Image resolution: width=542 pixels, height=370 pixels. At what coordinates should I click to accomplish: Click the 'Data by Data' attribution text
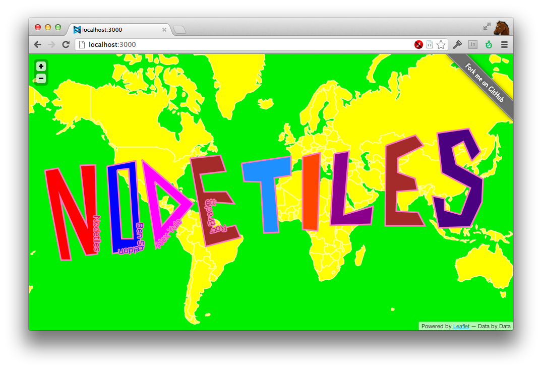(494, 326)
